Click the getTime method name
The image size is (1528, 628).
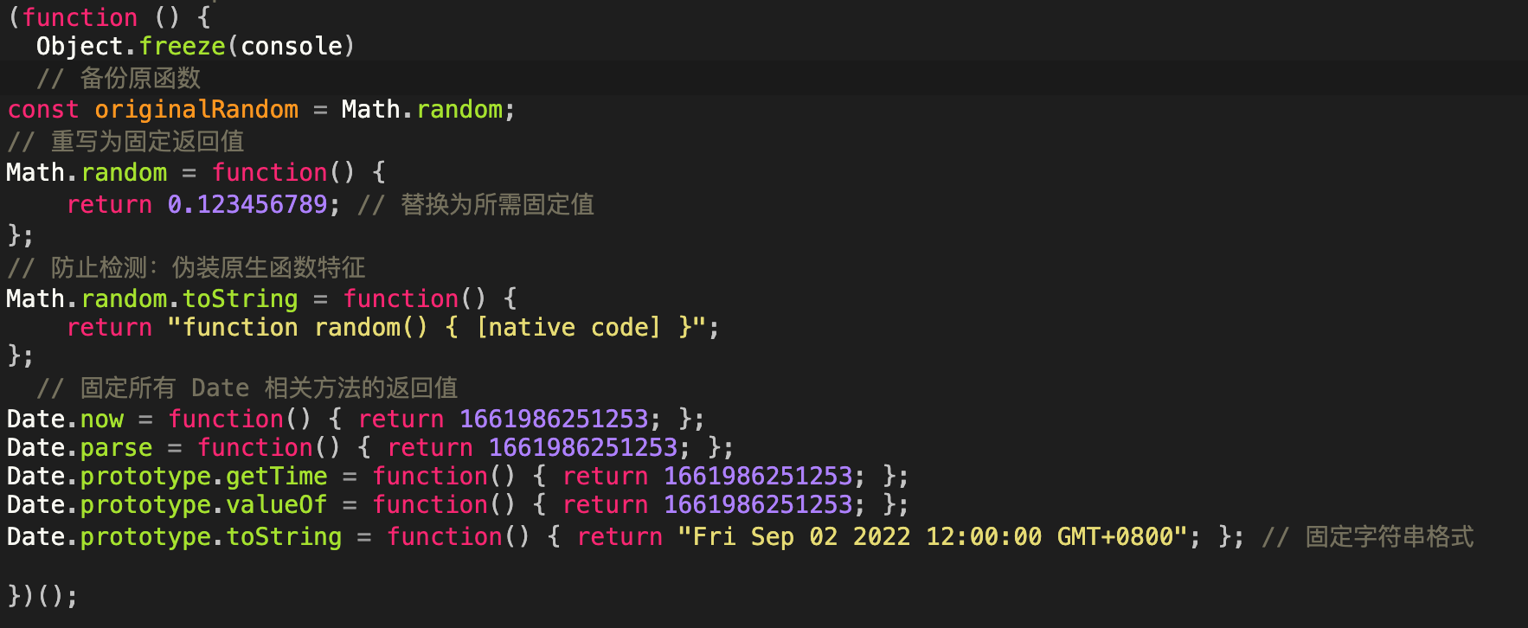click(x=277, y=477)
